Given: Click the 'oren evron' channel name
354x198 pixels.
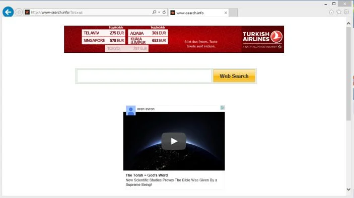Looking at the screenshot, I should click(x=146, y=109).
